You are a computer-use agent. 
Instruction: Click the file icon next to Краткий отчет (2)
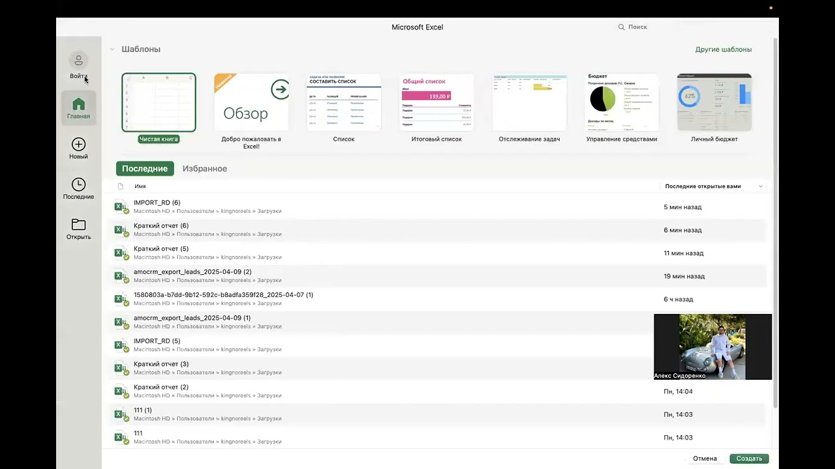[121, 391]
